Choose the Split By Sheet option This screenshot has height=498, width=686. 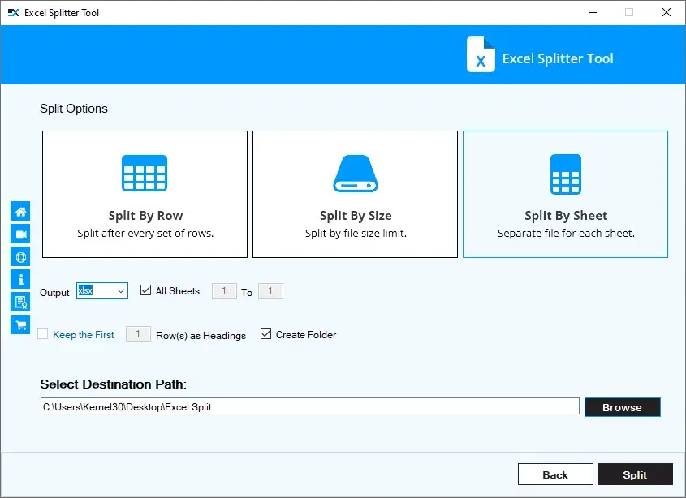click(565, 195)
